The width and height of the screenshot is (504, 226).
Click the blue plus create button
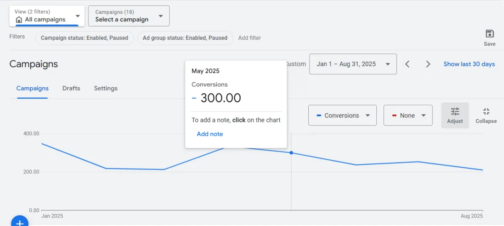(x=19, y=222)
